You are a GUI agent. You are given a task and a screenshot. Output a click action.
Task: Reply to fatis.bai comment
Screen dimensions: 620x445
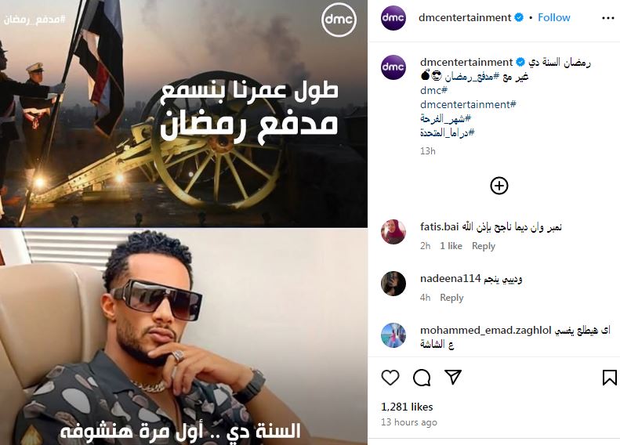pyautogui.click(x=483, y=246)
